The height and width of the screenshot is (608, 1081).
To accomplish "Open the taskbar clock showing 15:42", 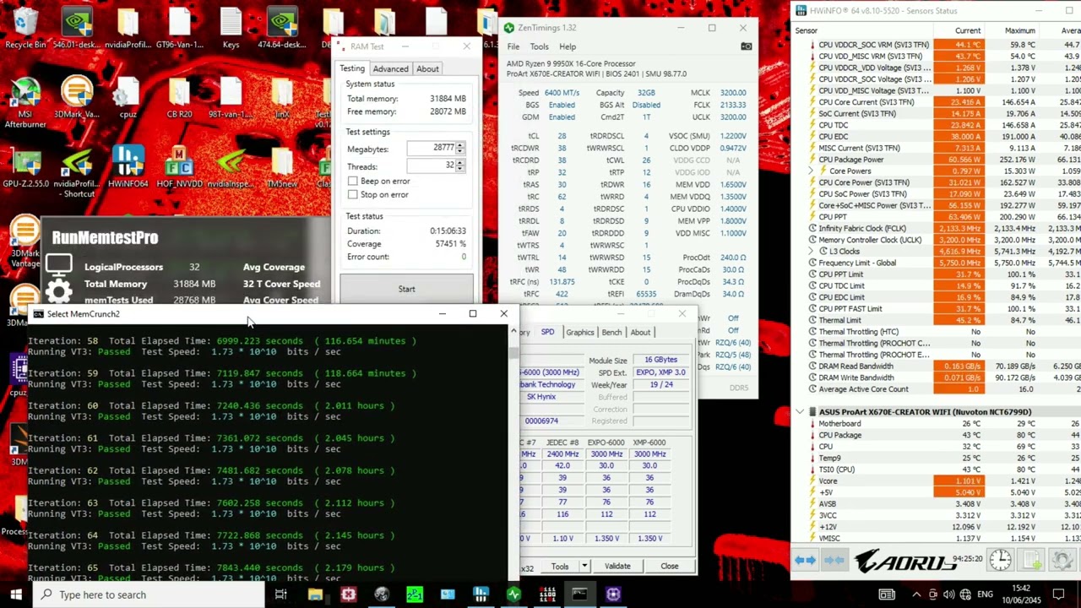I will 1020,594.
